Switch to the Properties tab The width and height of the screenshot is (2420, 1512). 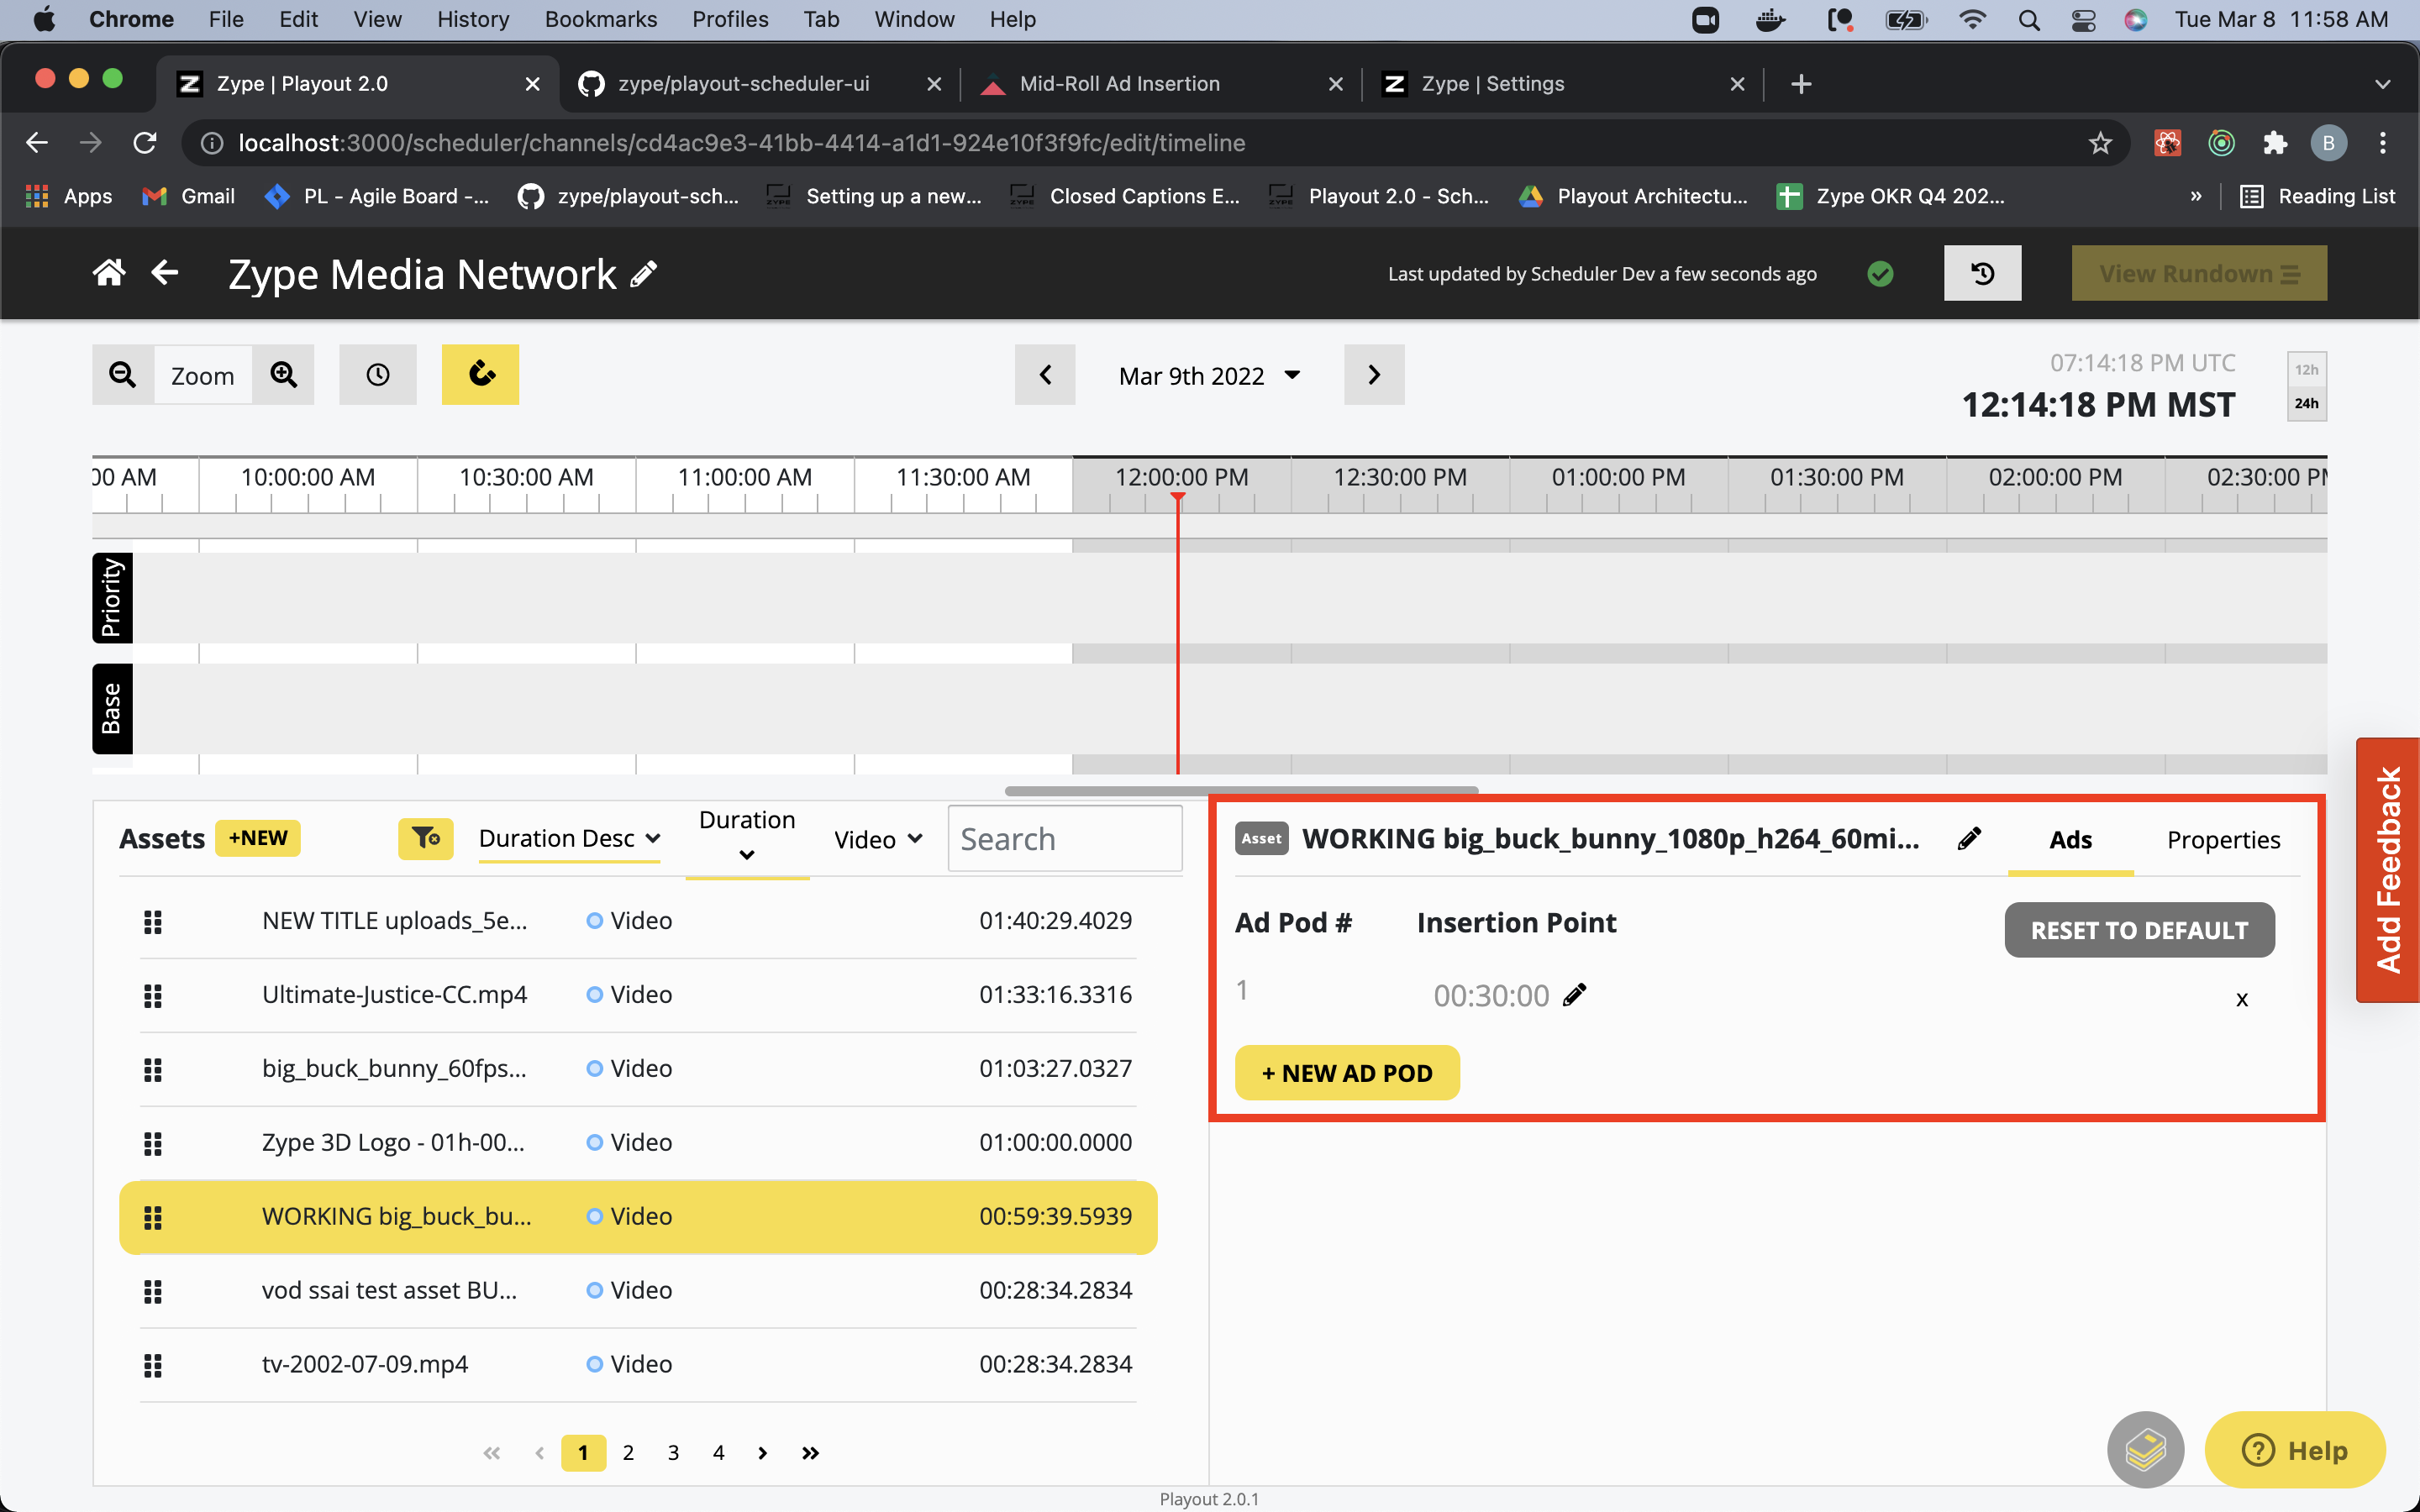pyautogui.click(x=2223, y=840)
